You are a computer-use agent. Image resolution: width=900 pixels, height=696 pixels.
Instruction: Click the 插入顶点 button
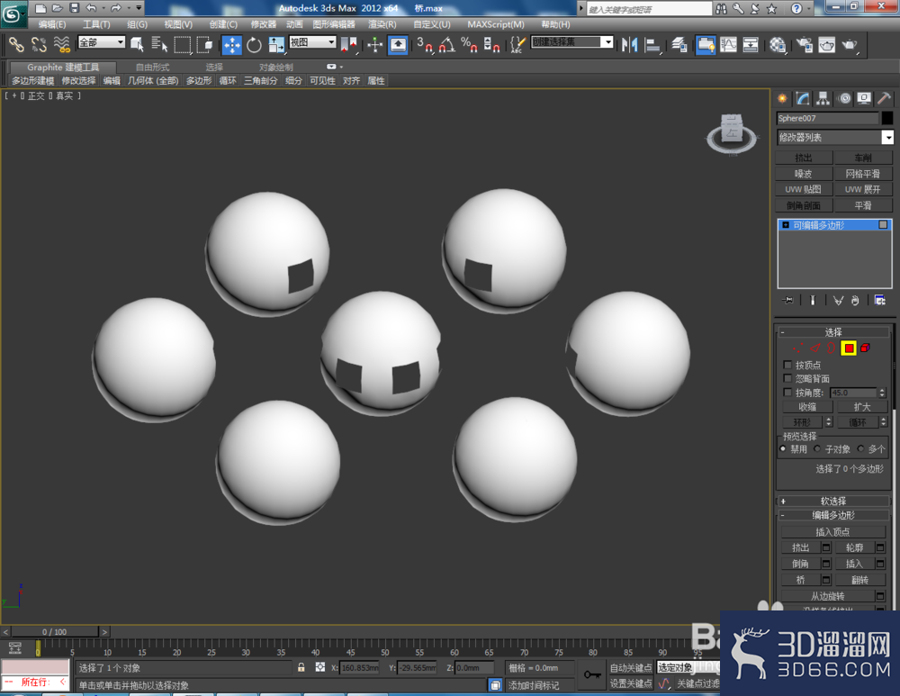(x=832, y=532)
